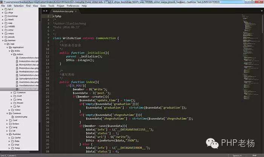Click the UserAction.class.php file icon

pos(17,82)
